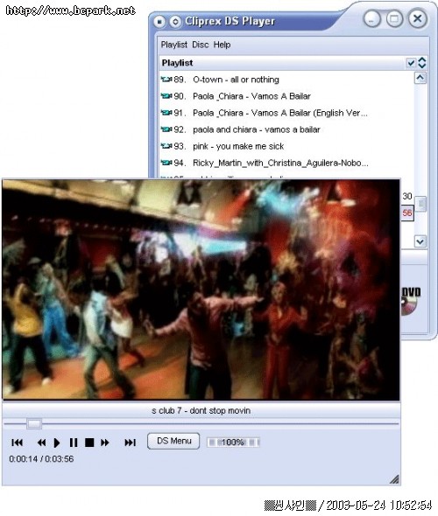438x516 pixels.
Task: Open the Playlist menu
Action: point(174,45)
